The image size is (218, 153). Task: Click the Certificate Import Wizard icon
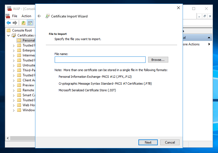tap(48, 16)
